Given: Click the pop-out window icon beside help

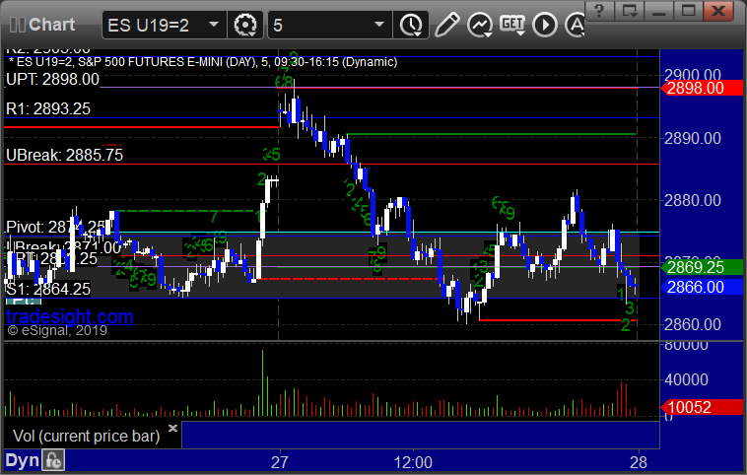Looking at the screenshot, I should tap(629, 11).
